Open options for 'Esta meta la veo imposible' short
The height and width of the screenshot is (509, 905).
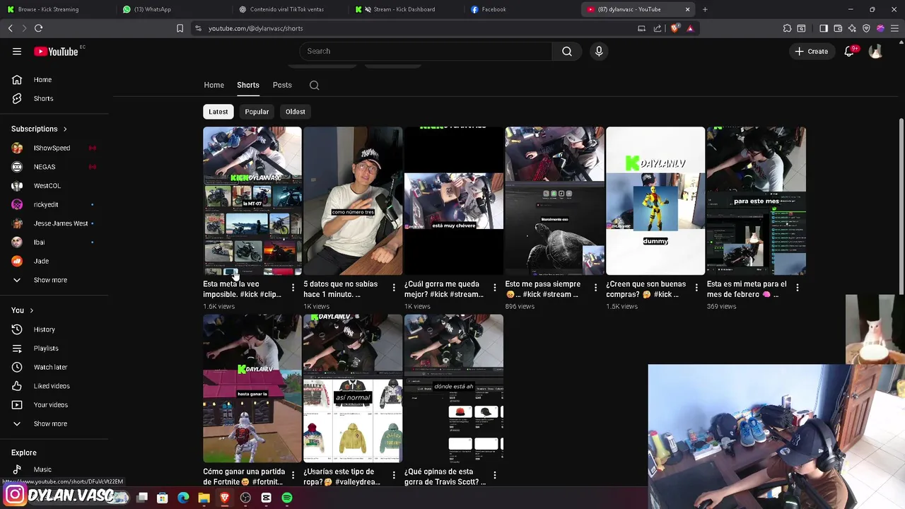pos(293,288)
